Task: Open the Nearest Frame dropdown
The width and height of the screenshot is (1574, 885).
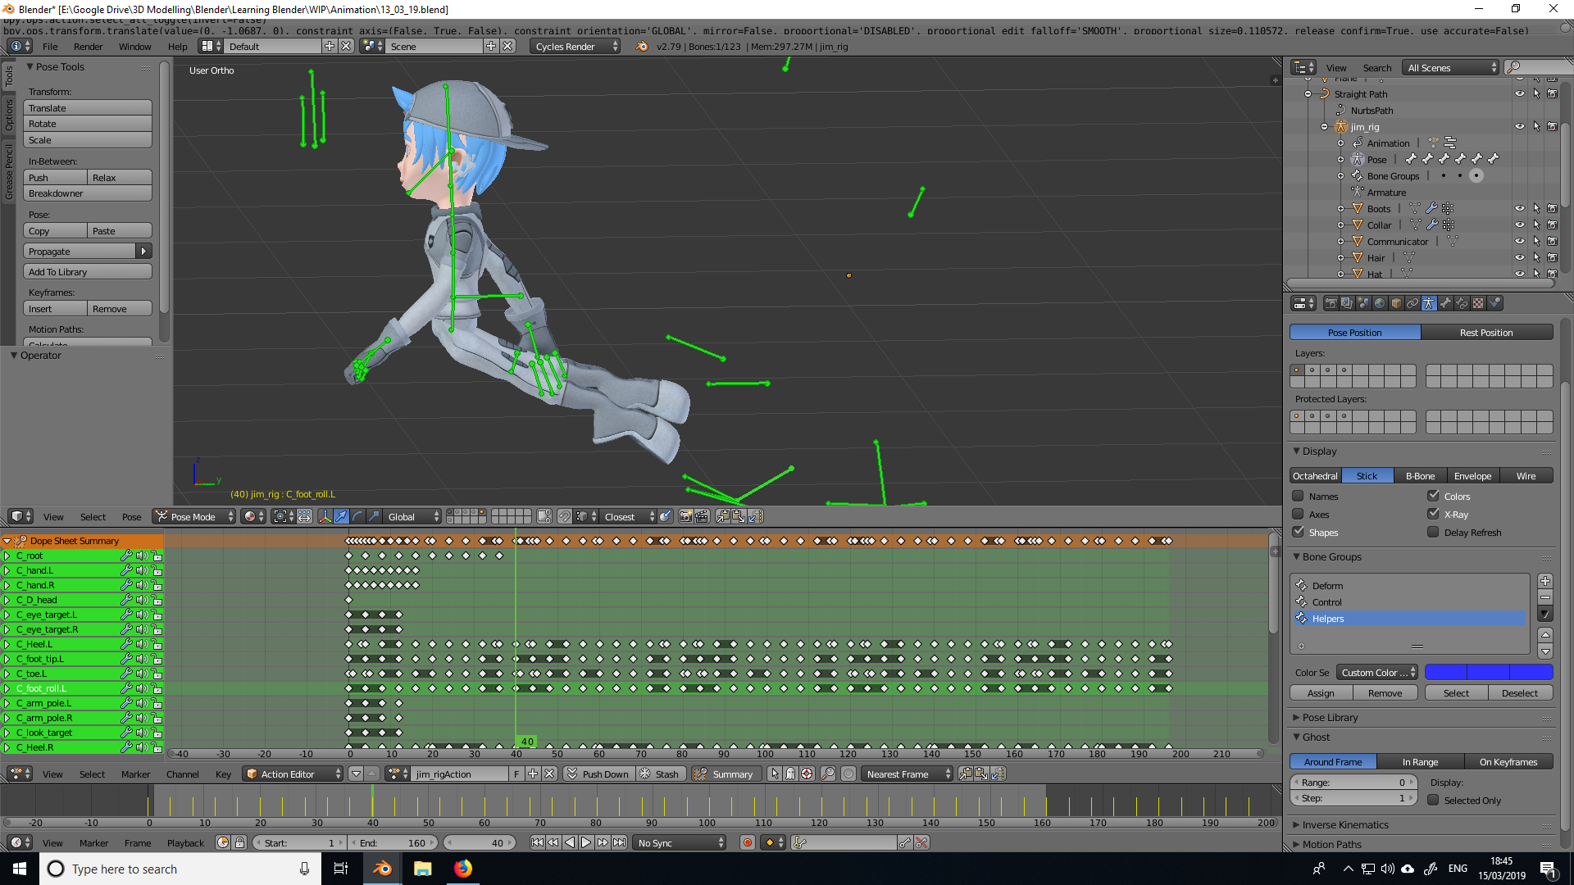Action: (x=907, y=774)
